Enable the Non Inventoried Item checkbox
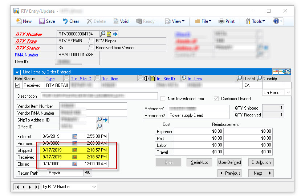 163,99
